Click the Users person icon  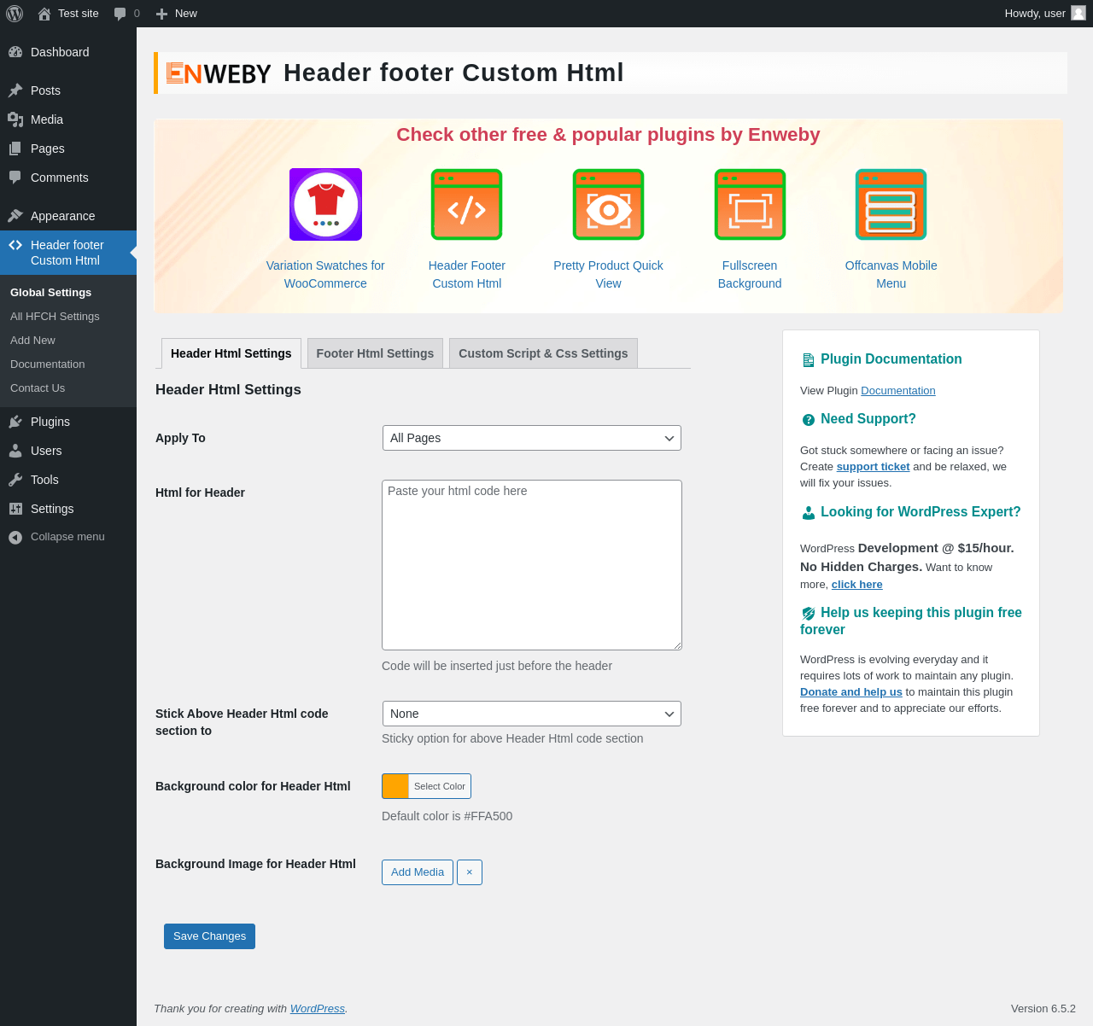point(15,451)
